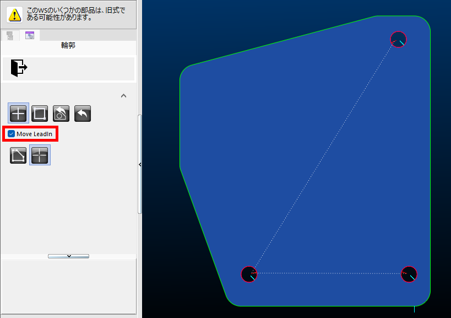Click the undo back-arrow button
451x318 pixels.
(83, 114)
